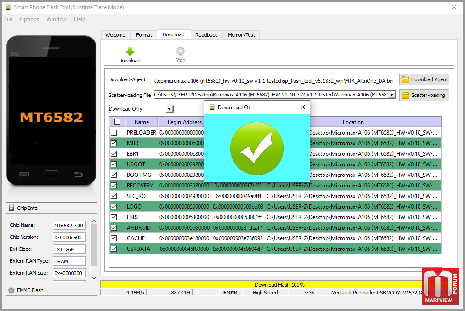The image size is (465, 311).
Task: Click the Download Ok dialog title icon
Action: pos(212,107)
